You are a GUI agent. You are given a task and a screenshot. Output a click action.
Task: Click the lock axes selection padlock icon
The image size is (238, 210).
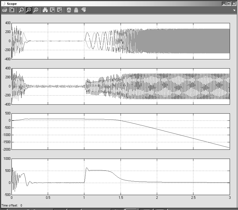[76, 10]
